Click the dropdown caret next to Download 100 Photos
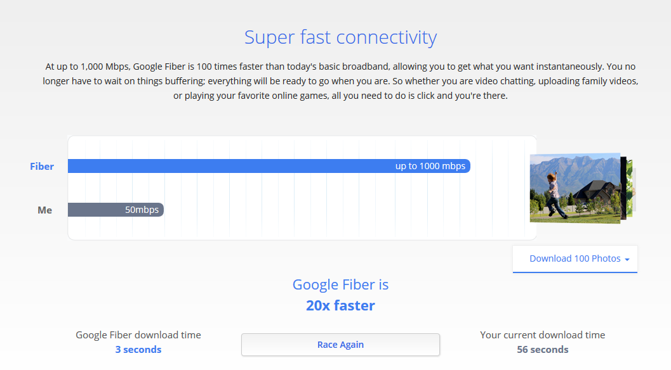The image size is (671, 370). [x=627, y=259]
